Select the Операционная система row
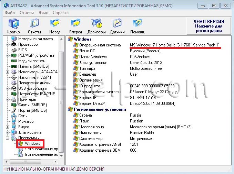 click(x=147, y=45)
